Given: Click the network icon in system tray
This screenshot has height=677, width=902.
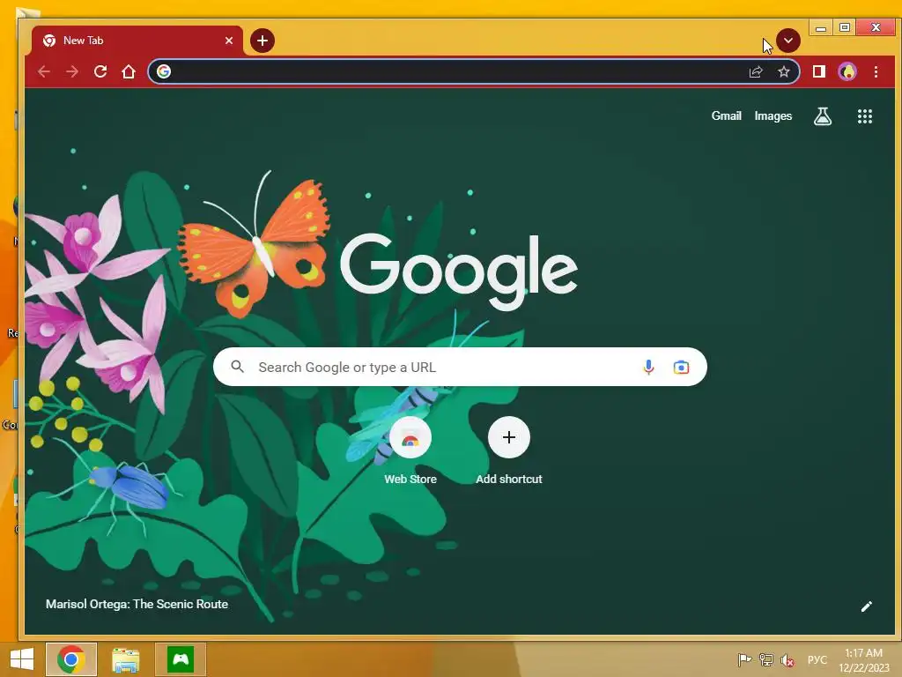Looking at the screenshot, I should (765, 659).
